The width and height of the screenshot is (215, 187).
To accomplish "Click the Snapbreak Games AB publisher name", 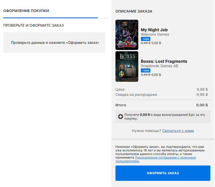I will click(x=159, y=66).
